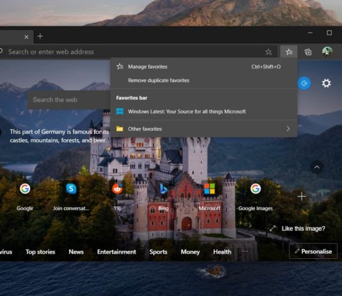Add a new quick link site
The height and width of the screenshot is (296, 342).
tap(302, 197)
